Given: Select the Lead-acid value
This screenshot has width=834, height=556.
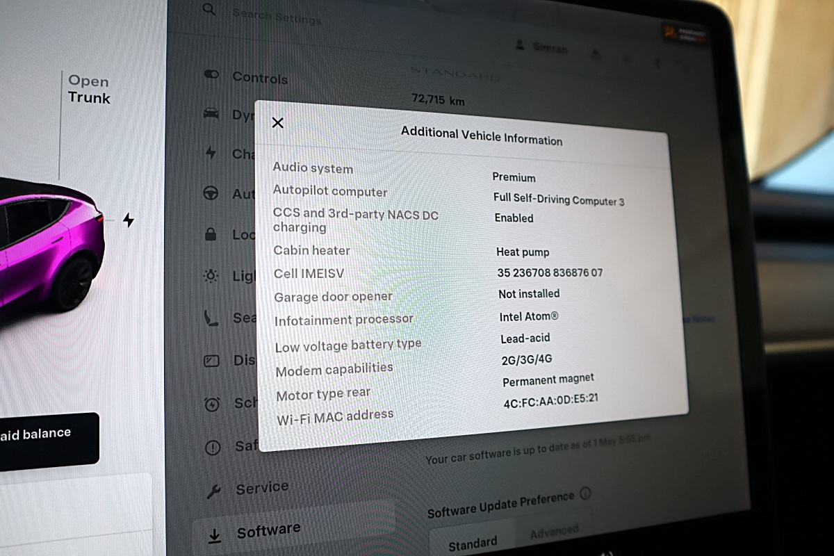Looking at the screenshot, I should pyautogui.click(x=525, y=338).
